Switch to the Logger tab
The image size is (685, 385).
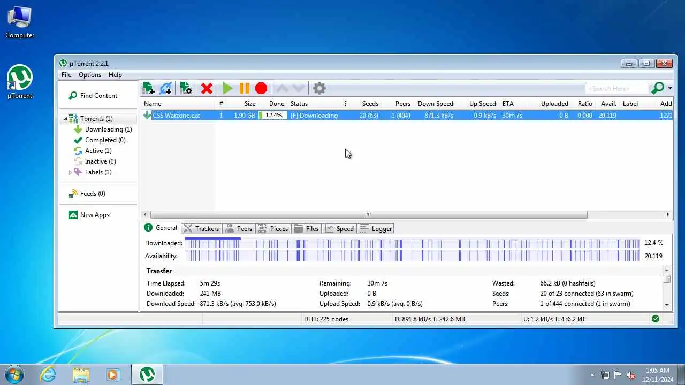pos(376,229)
